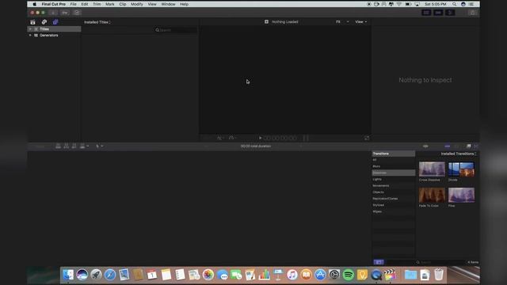Image resolution: width=507 pixels, height=285 pixels.
Task: Click the insert clip edit button
Action: tap(67, 146)
